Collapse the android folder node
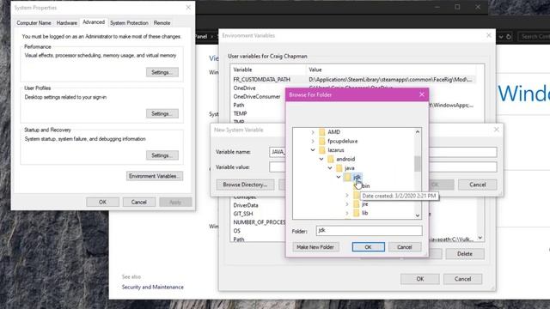Image resolution: width=550 pixels, height=309 pixels. 321,159
